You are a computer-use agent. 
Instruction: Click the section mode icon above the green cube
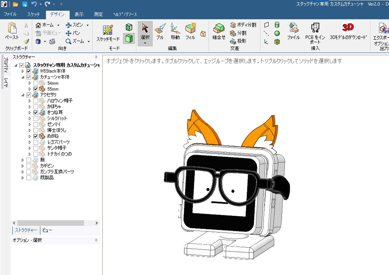pos(129,27)
